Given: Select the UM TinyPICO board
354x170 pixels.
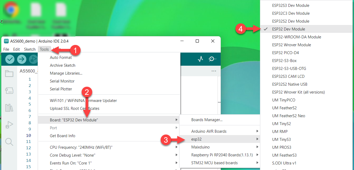Looking at the screenshot, I should (x=307, y=100).
